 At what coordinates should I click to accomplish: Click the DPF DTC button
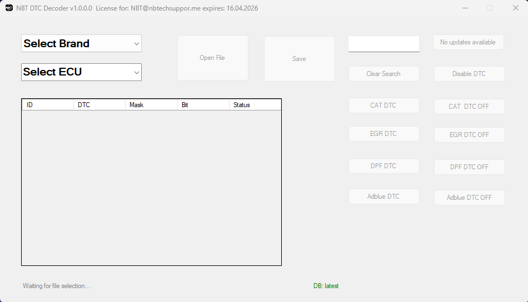click(x=384, y=166)
